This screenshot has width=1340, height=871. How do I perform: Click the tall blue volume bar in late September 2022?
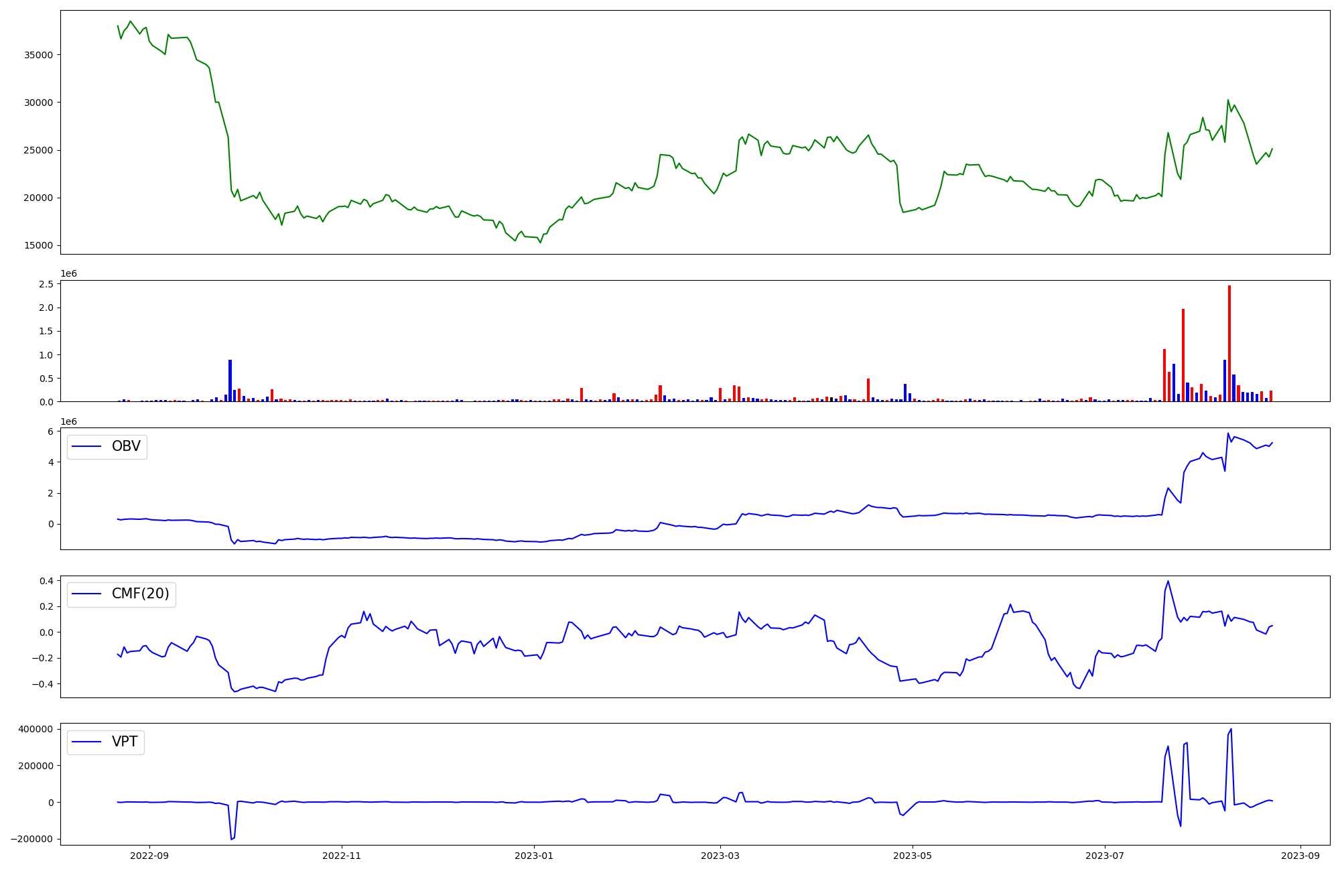tap(230, 381)
